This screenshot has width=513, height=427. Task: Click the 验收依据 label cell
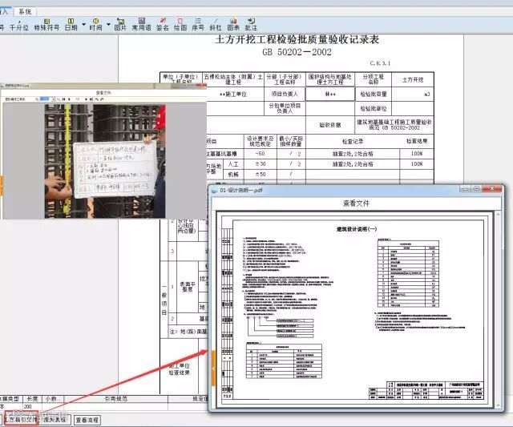330,125
